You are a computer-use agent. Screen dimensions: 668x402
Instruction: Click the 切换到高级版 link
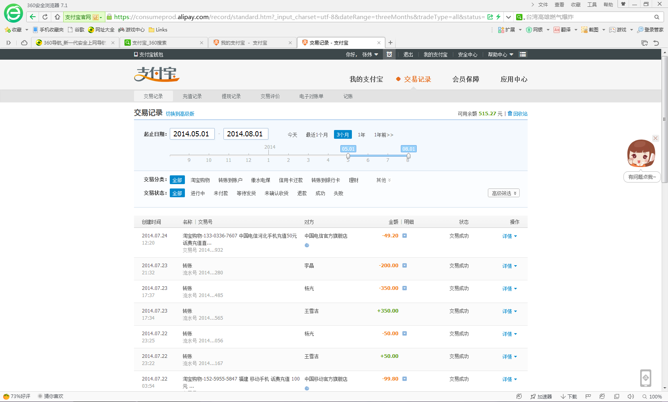pyautogui.click(x=180, y=114)
